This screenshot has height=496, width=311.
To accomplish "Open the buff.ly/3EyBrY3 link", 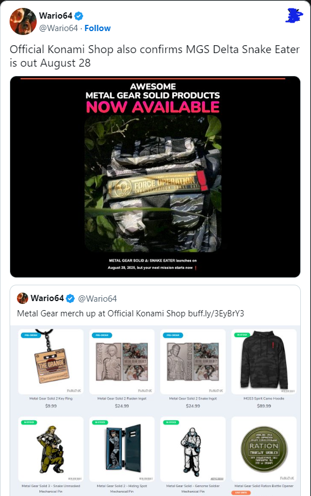I will [x=216, y=314].
